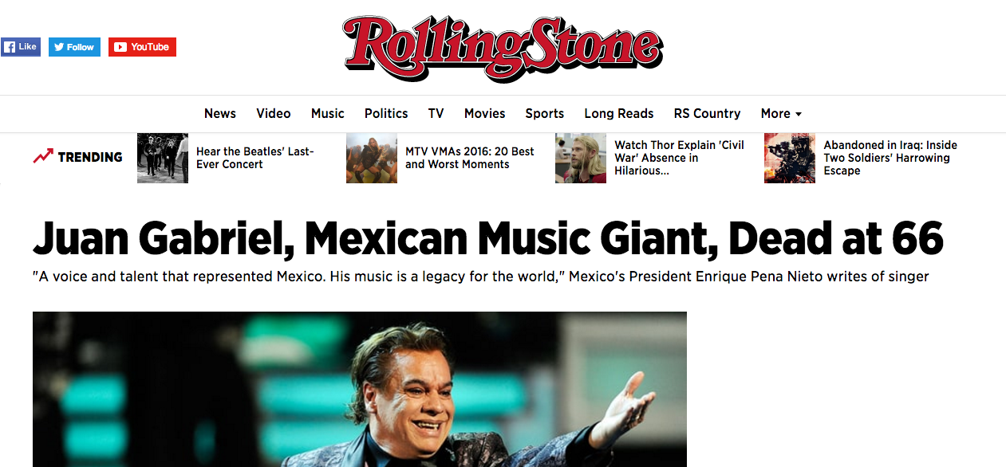Open the News section
This screenshot has width=1006, height=467.
coord(219,113)
